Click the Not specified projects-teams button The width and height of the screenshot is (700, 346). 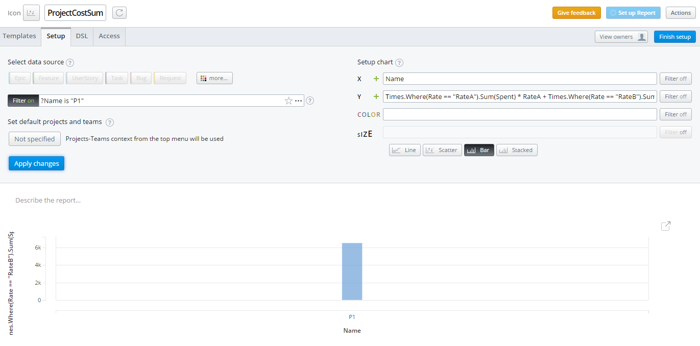(35, 139)
